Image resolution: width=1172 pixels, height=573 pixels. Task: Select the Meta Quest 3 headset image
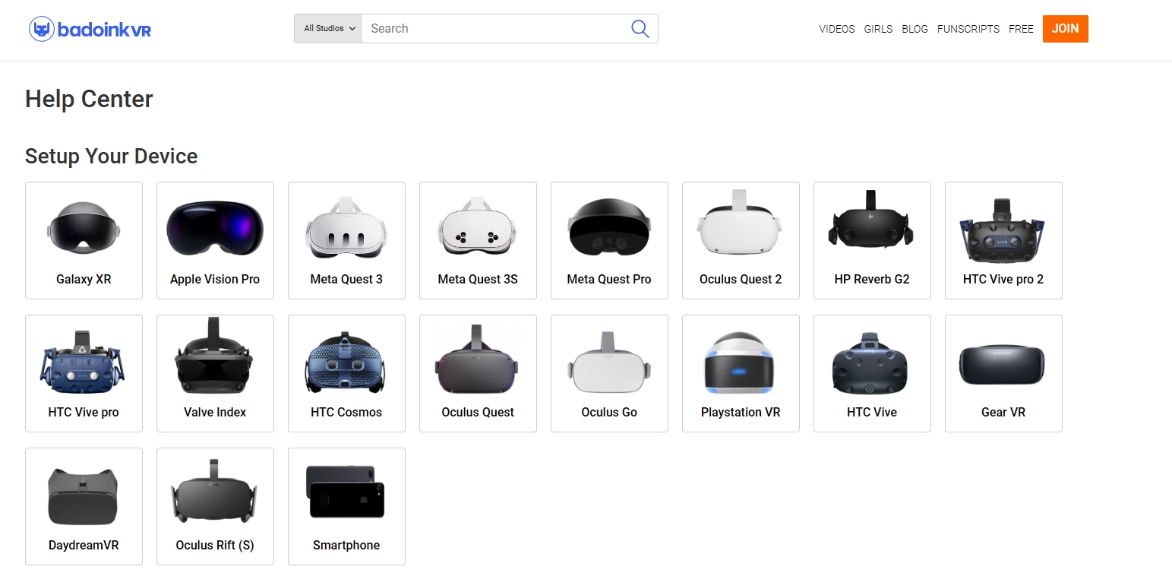click(346, 226)
